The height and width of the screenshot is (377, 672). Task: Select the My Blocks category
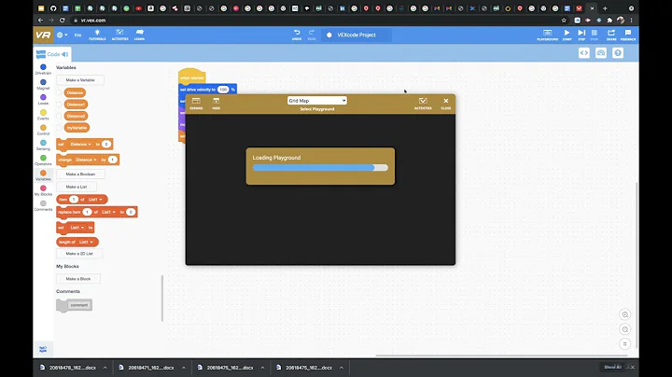43,190
